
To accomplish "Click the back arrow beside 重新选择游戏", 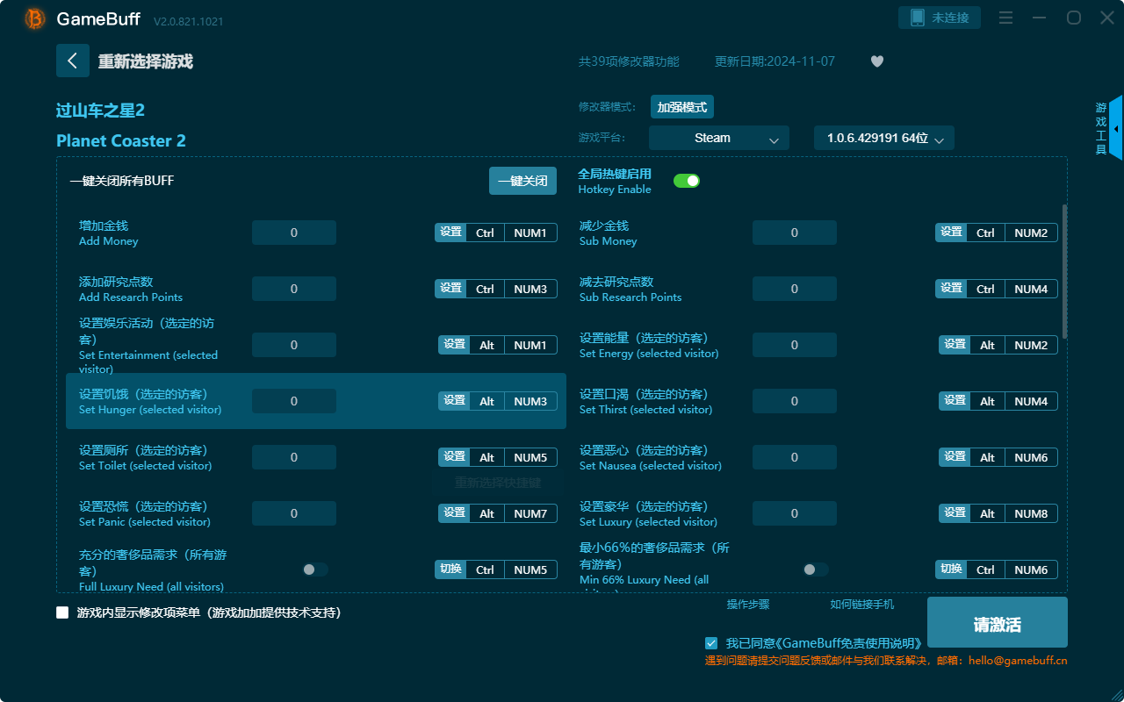I will pos(73,60).
